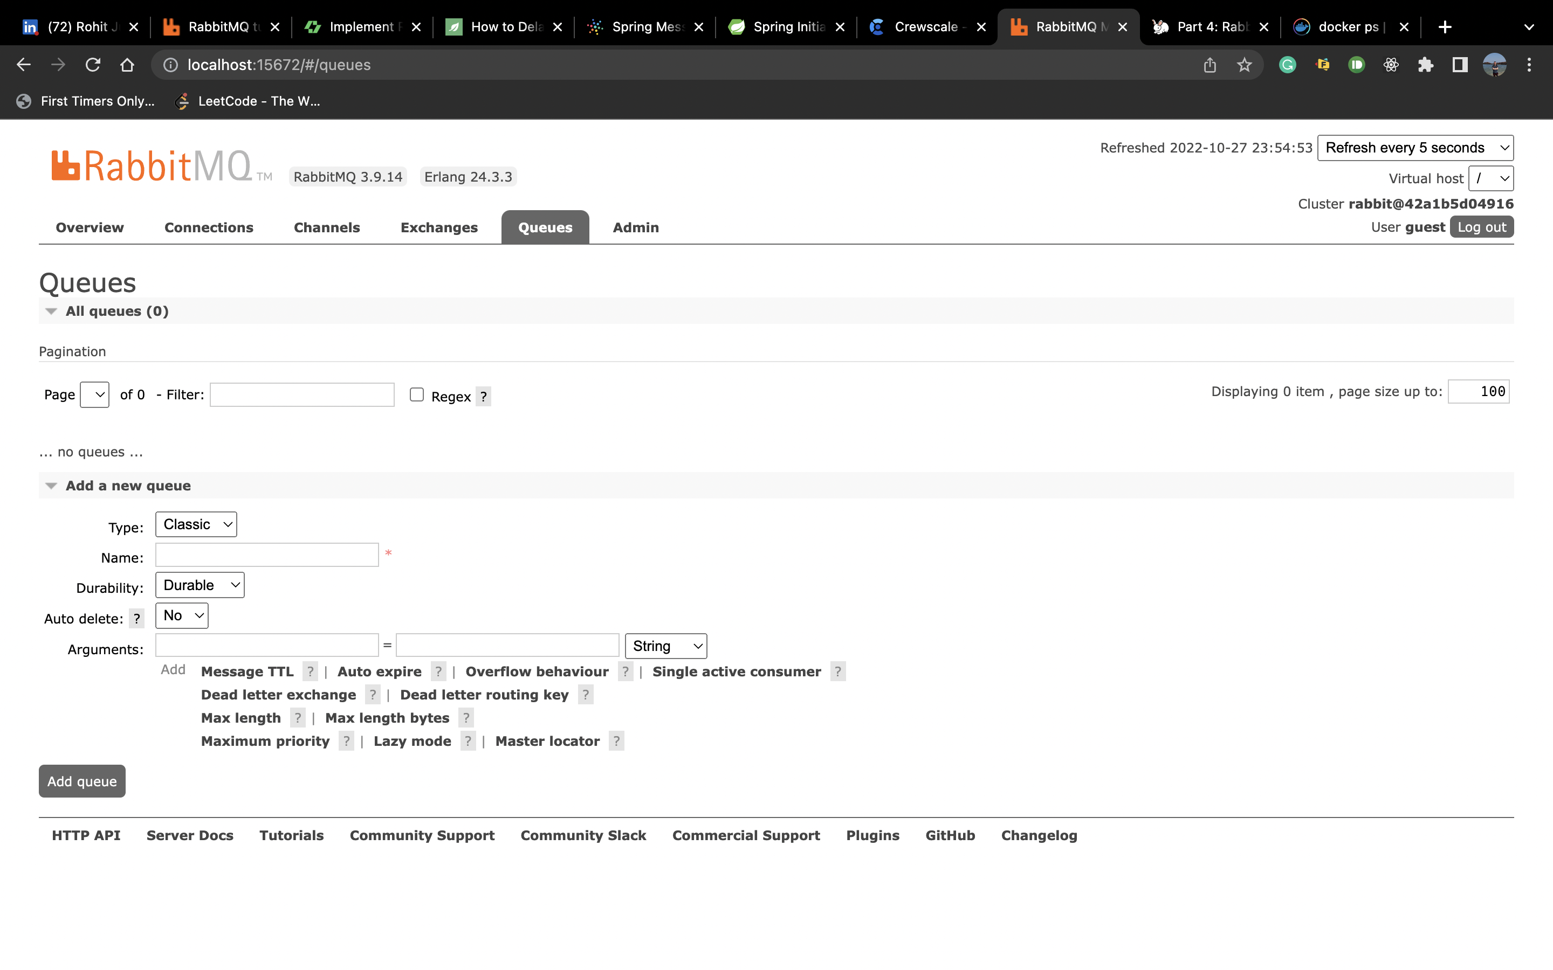
Task: Open the refresh interval dropdown
Action: pyautogui.click(x=1415, y=148)
